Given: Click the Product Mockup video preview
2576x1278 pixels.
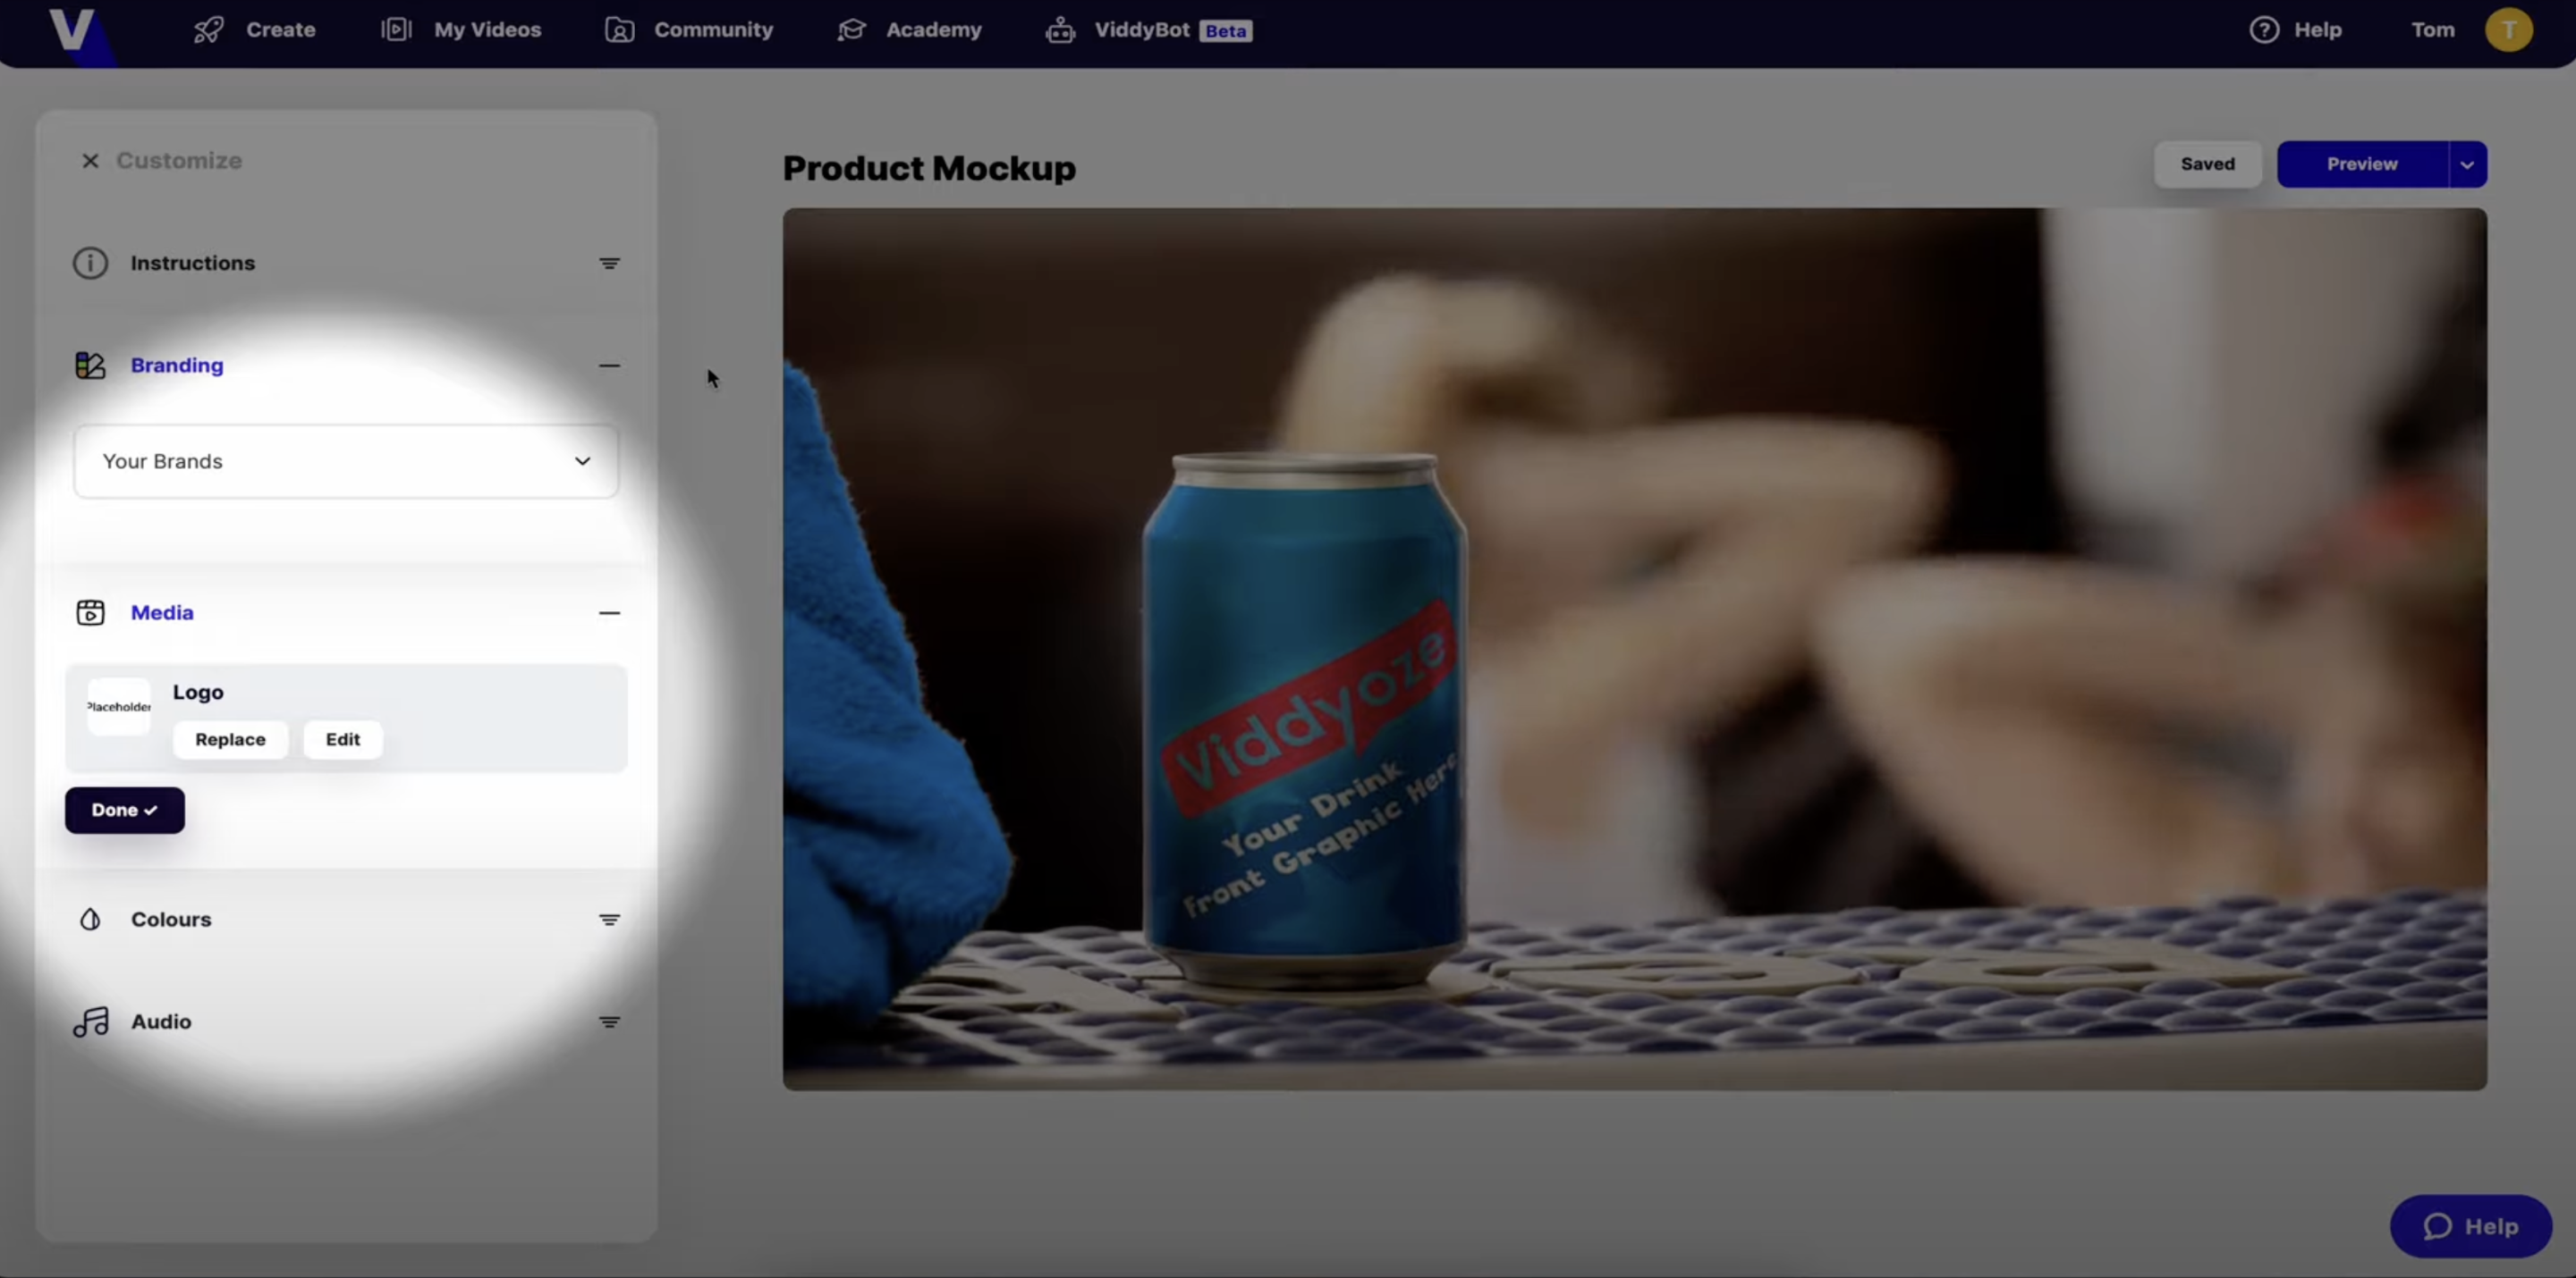Looking at the screenshot, I should (1634, 649).
